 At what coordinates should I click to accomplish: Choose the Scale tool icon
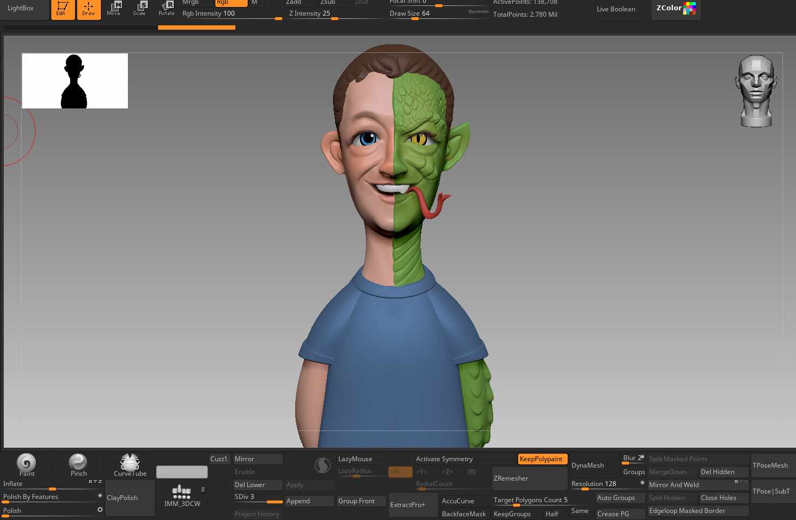coord(140,8)
